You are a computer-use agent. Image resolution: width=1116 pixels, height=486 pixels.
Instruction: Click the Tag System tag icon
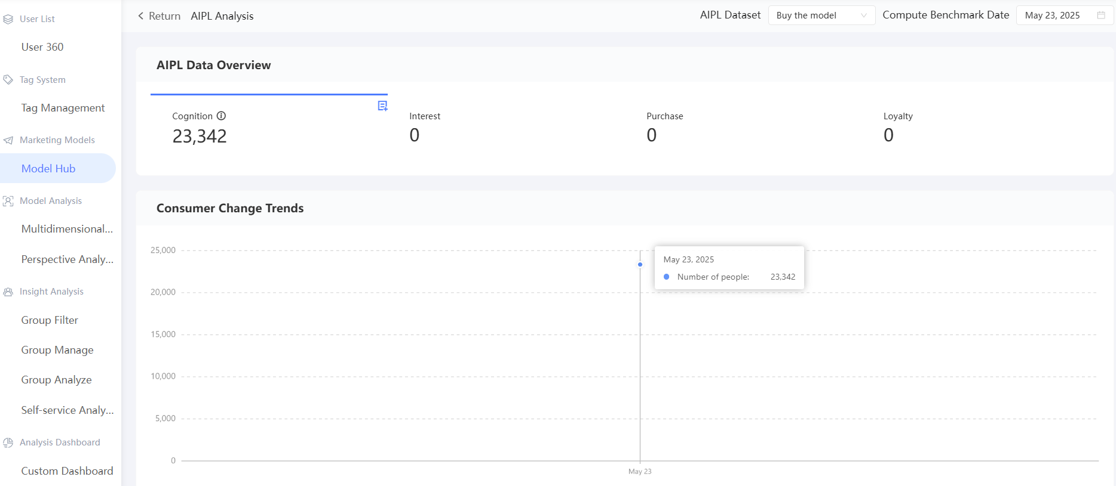click(x=8, y=80)
